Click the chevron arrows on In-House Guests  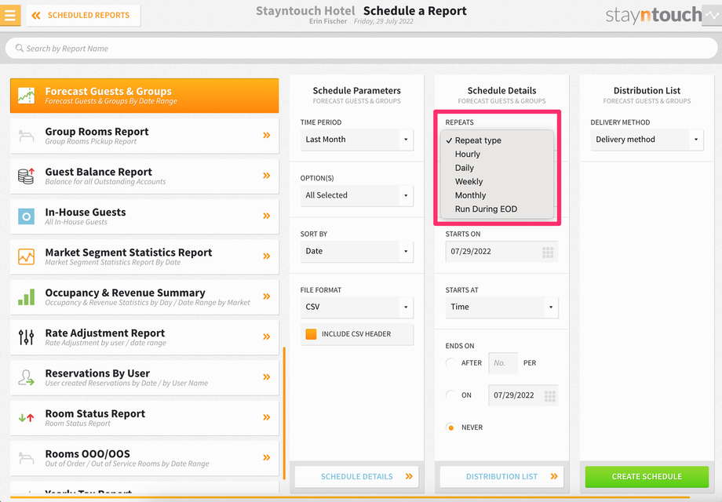[x=267, y=216]
